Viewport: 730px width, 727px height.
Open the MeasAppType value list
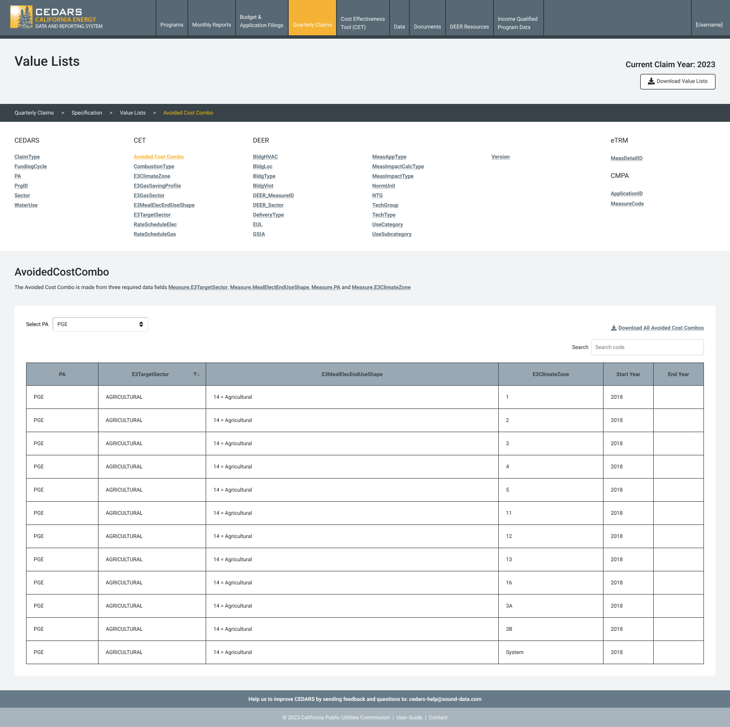point(389,157)
